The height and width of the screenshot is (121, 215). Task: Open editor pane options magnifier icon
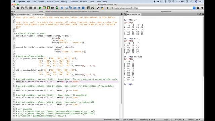[x=121, y=14]
